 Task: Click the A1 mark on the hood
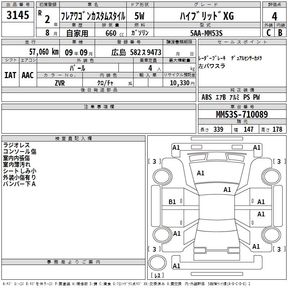(201, 173)
